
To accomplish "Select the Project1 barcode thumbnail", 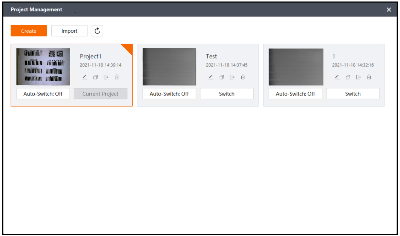I will 43,67.
